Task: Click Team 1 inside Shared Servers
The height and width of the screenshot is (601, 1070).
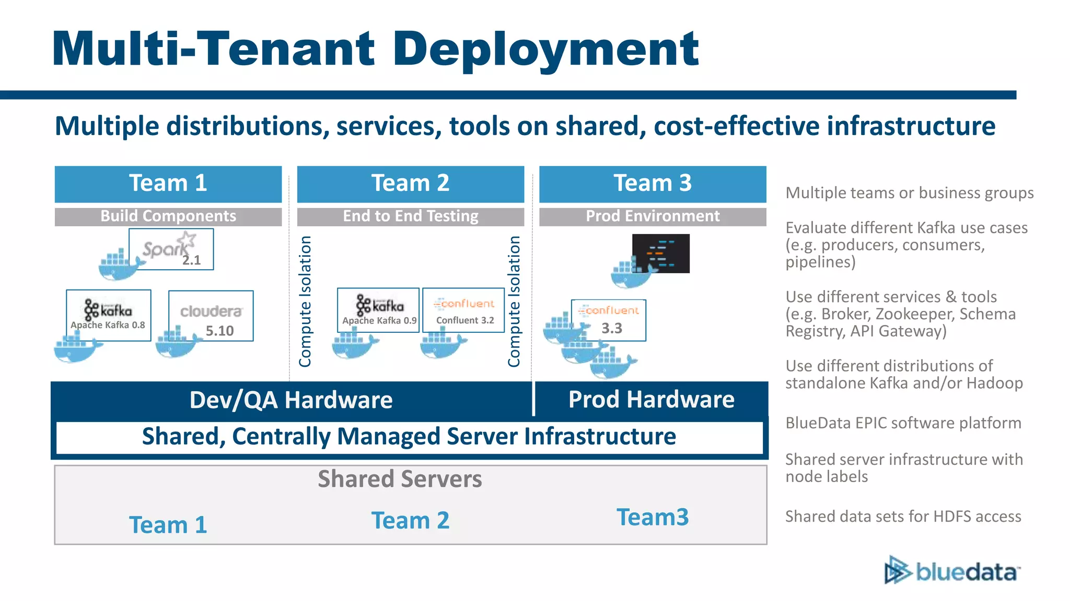Action: 168,525
